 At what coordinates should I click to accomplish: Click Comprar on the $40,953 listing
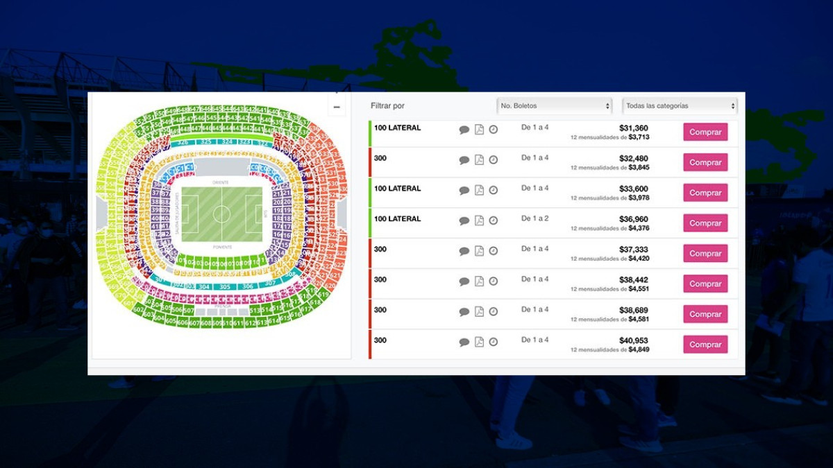[x=705, y=345]
